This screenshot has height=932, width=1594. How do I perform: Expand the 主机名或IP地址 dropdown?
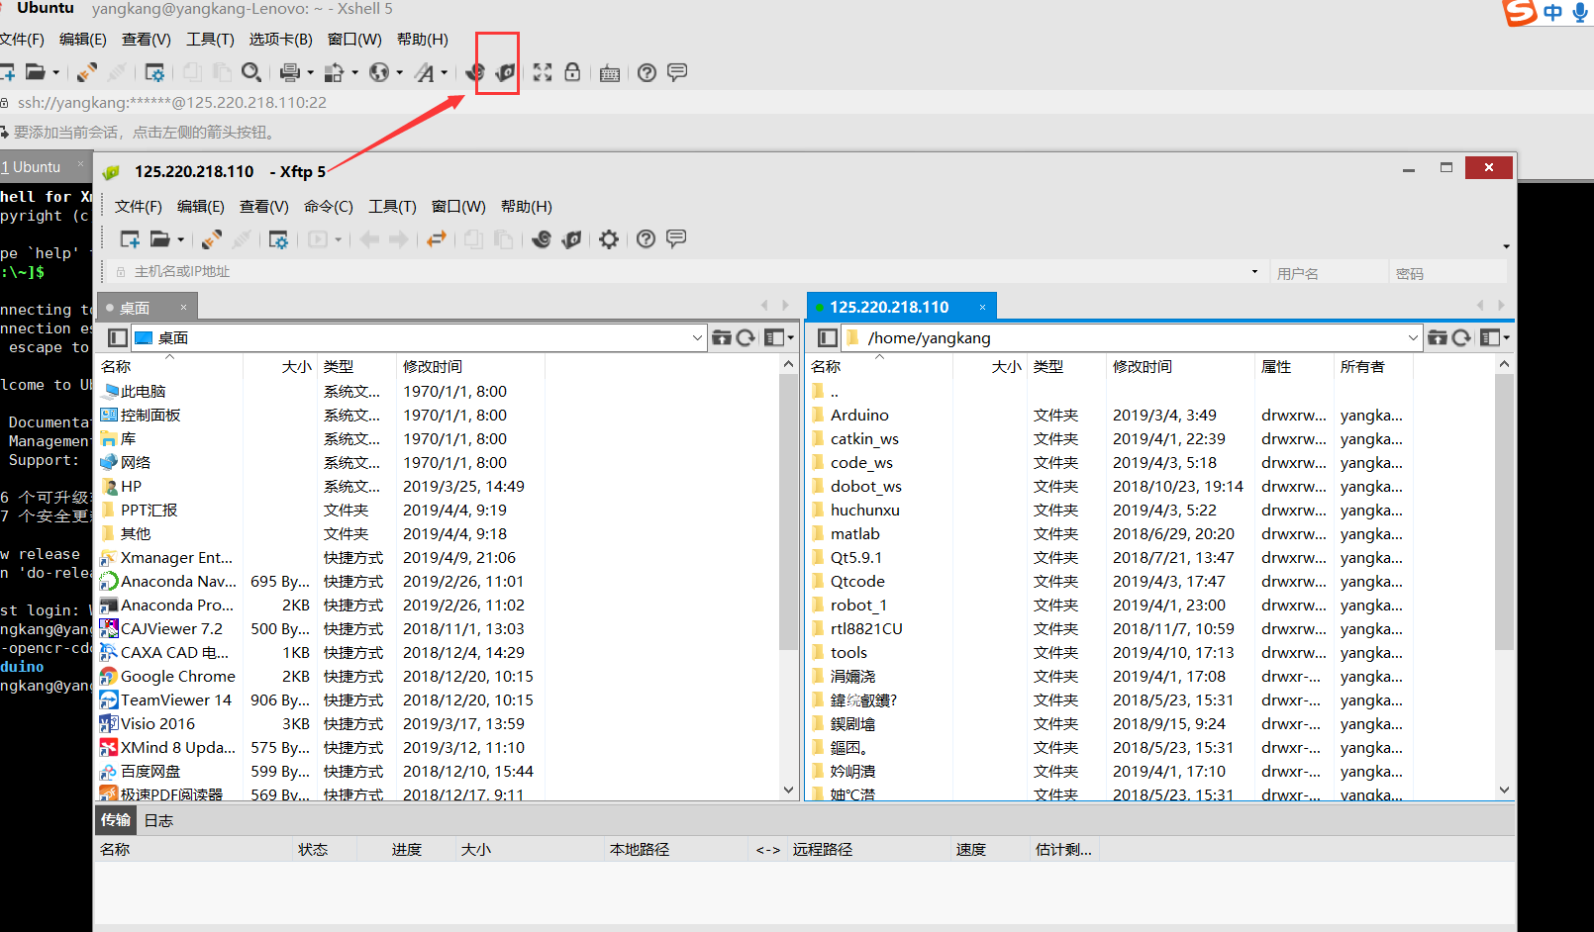coord(1253,271)
